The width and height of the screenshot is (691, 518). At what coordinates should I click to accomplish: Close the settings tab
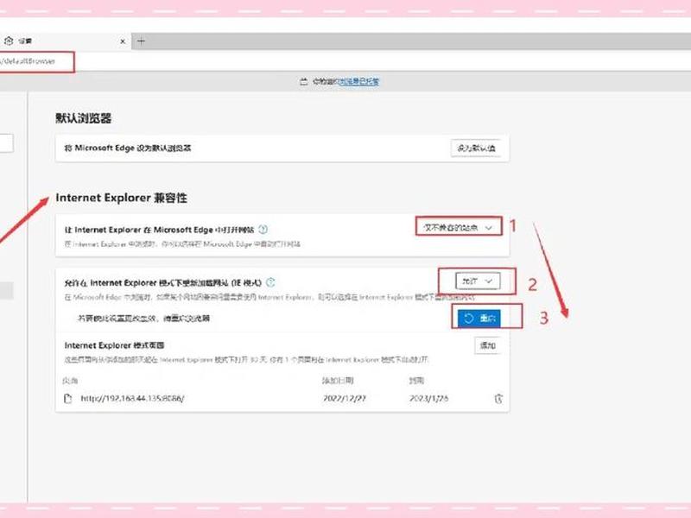(x=123, y=41)
